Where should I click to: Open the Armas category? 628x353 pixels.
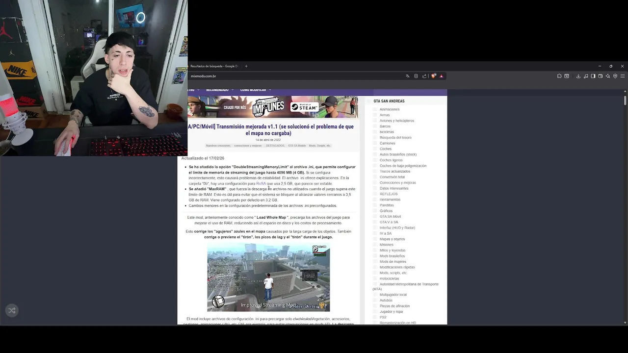tap(385, 115)
